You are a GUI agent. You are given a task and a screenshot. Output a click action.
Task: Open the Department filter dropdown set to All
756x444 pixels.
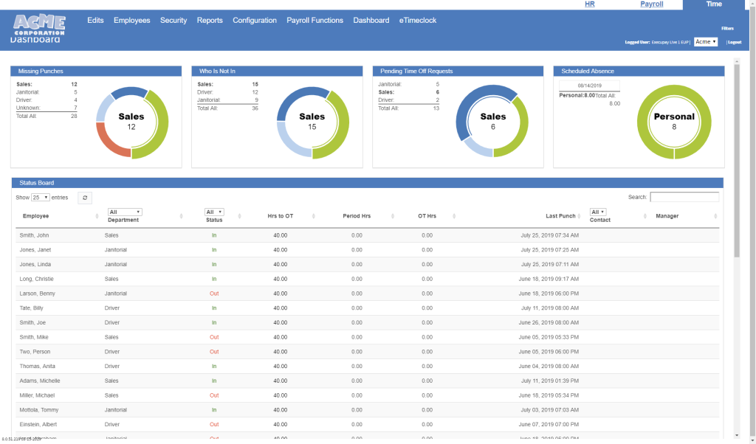(x=124, y=210)
